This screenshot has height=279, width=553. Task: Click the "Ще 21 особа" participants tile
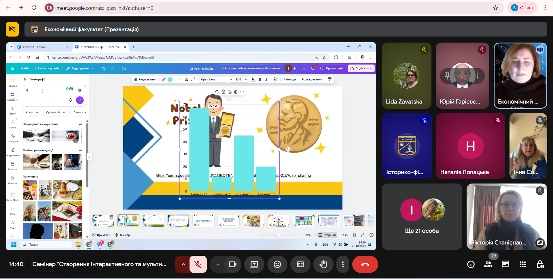click(x=422, y=216)
